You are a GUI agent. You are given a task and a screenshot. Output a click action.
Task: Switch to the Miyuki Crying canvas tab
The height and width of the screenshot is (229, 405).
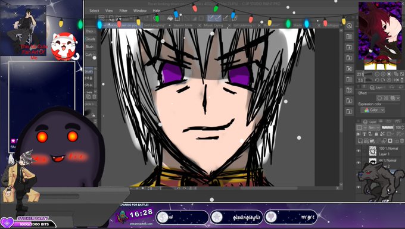tap(213, 26)
